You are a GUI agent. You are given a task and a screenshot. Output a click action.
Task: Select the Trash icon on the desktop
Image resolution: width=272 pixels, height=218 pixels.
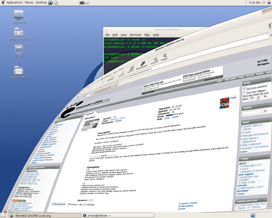click(19, 51)
